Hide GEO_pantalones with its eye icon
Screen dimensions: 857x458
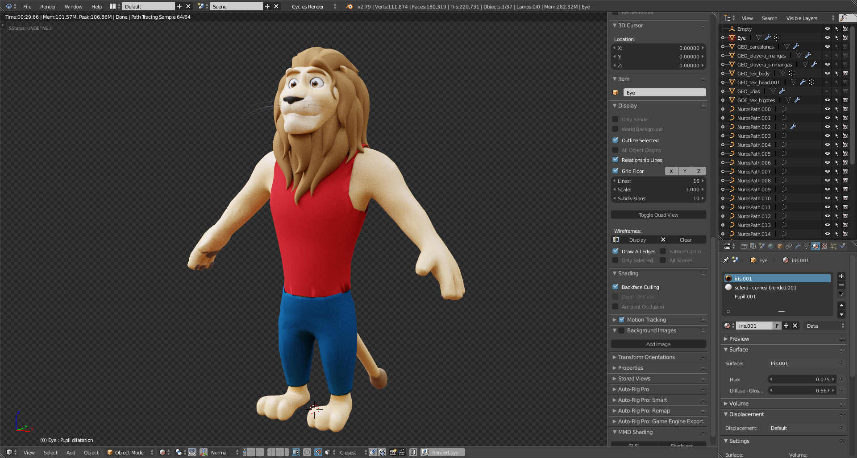pyautogui.click(x=827, y=46)
